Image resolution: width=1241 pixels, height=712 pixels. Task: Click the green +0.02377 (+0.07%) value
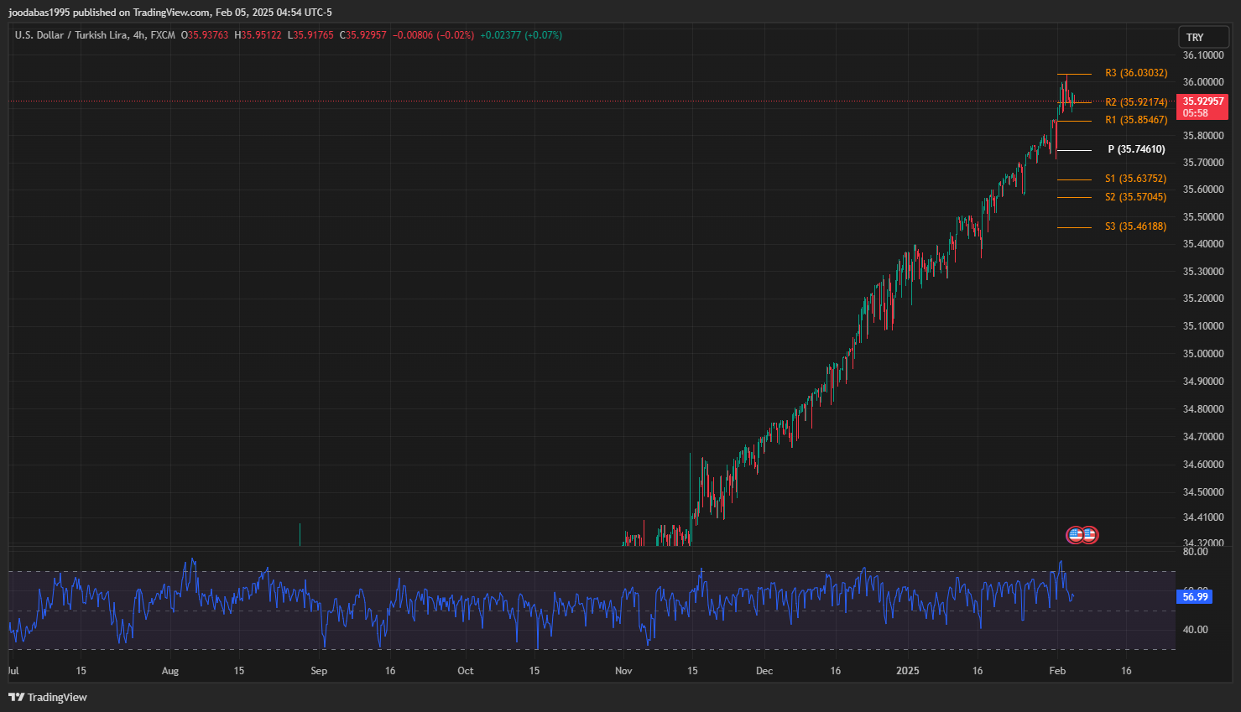tap(521, 35)
